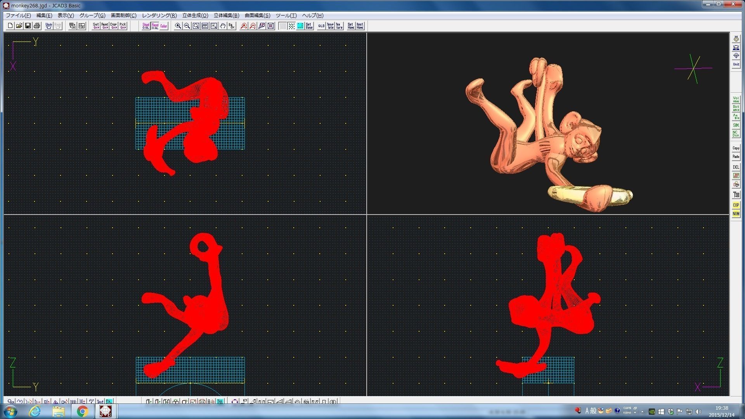Click the Undo toolbar icon
Viewport: 745px width, 419px height.
49,26
